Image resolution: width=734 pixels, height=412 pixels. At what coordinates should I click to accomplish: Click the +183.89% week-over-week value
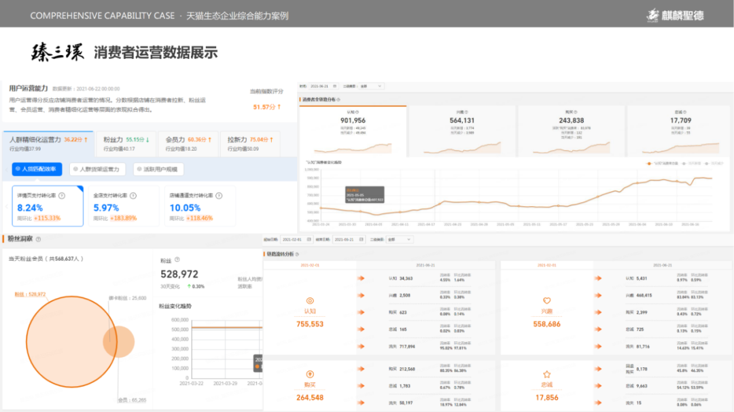(x=123, y=219)
